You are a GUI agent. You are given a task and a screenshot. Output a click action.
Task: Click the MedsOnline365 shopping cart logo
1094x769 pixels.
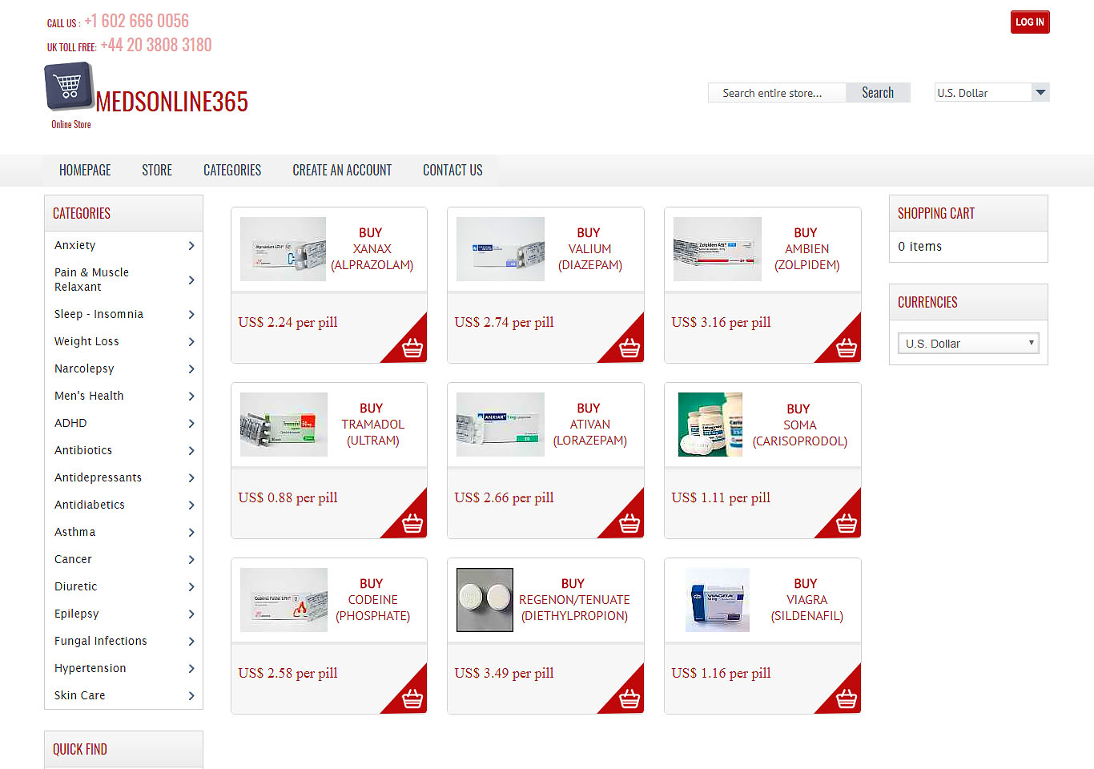(x=69, y=86)
